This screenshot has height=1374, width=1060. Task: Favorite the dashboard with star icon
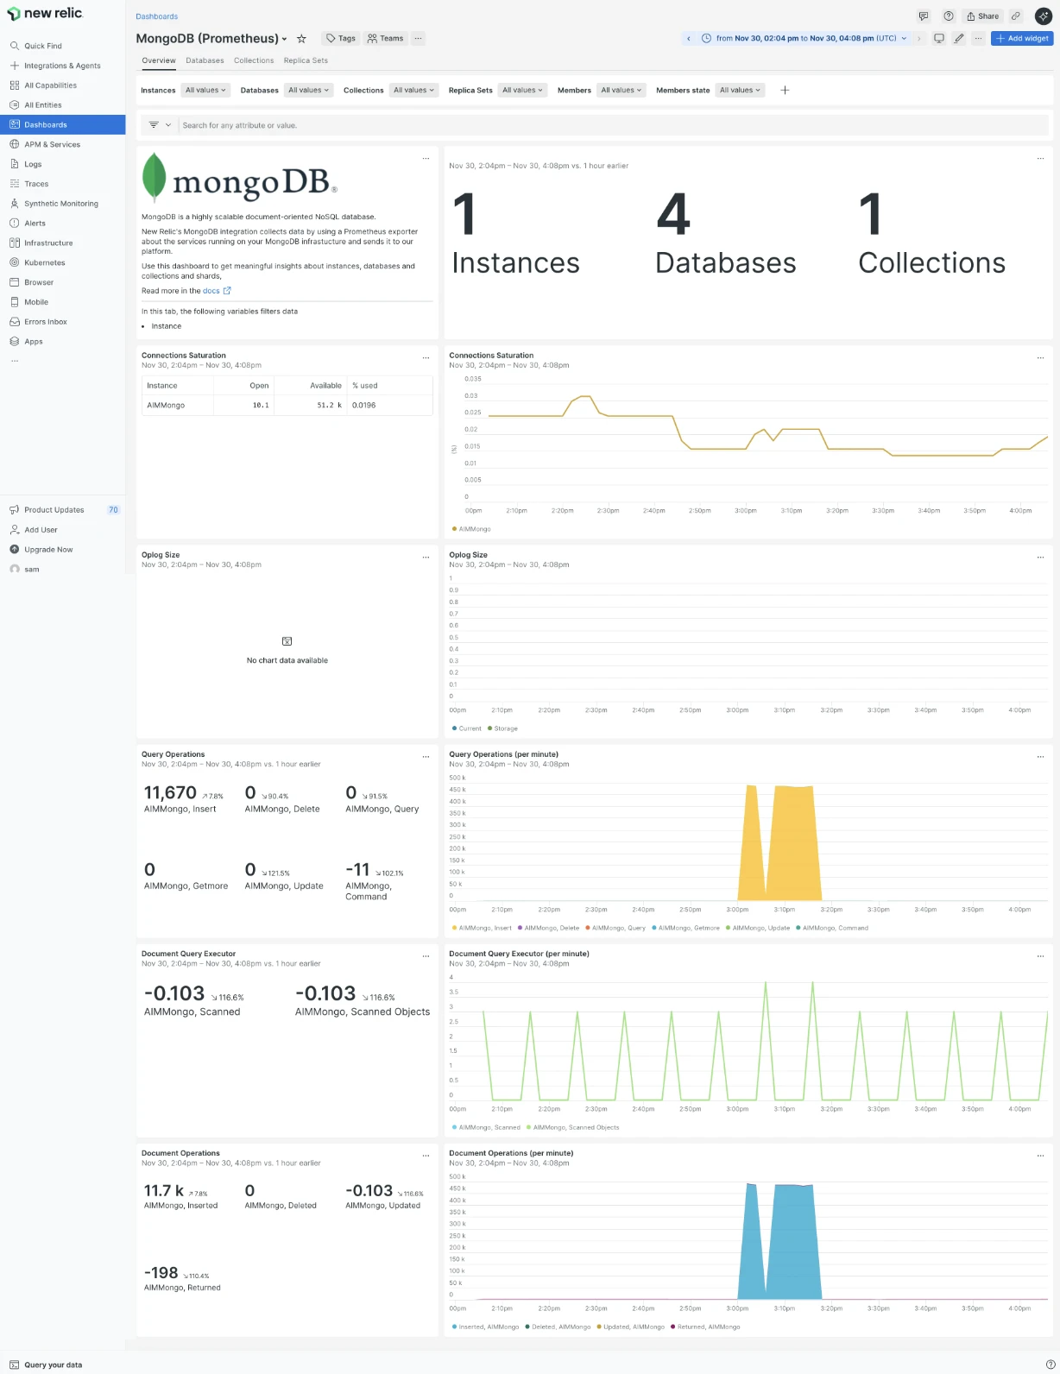click(x=301, y=39)
